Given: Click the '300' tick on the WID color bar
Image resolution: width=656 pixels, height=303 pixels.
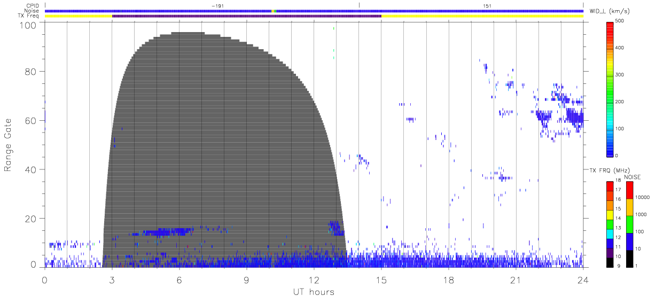Looking at the screenshot, I should (620, 75).
